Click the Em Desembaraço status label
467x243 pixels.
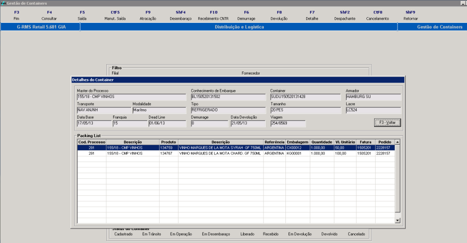(216, 234)
